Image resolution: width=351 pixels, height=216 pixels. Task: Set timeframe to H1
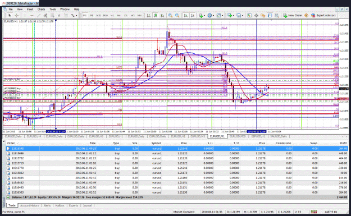pos(112,16)
